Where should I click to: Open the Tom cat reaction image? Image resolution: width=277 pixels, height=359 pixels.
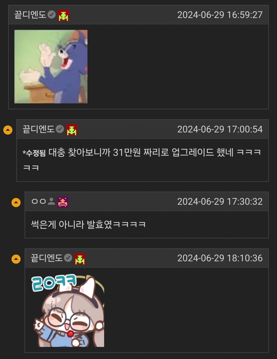coord(51,67)
